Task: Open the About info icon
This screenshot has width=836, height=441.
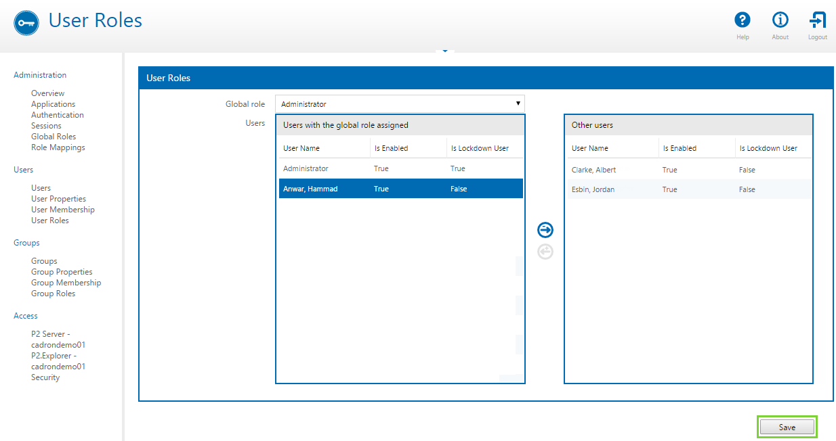Action: coord(780,20)
